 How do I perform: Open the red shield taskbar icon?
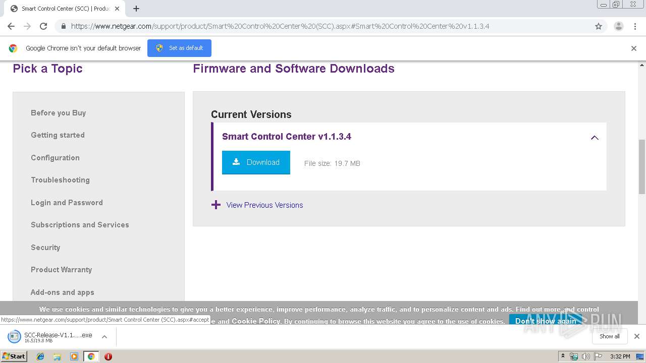[108, 356]
